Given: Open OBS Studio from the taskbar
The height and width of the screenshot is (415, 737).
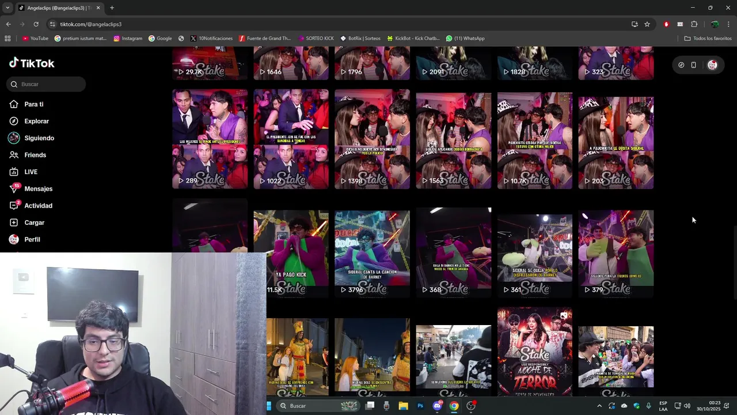Looking at the screenshot, I should 471,406.
